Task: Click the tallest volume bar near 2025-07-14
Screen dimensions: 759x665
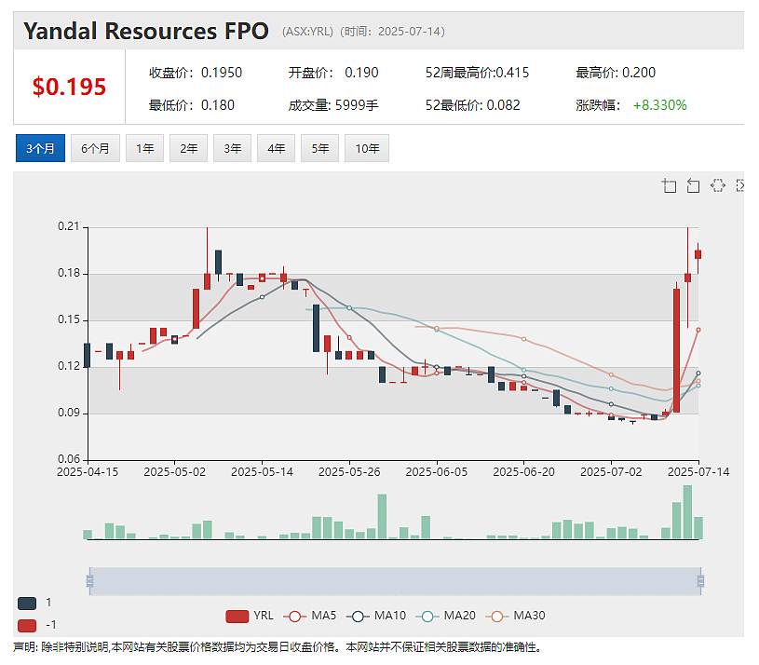Action: click(687, 512)
